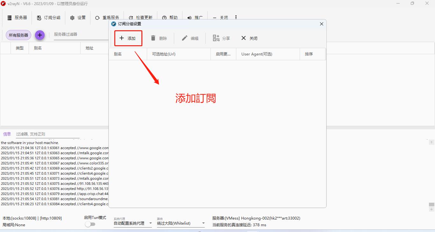Click the 添加 plus icon in dialog

point(122,38)
